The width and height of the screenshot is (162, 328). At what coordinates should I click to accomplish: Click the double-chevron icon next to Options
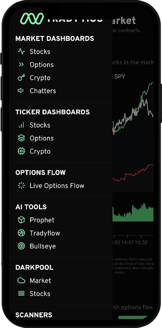tap(21, 65)
